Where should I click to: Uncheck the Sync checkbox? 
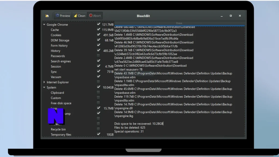click(x=98, y=71)
